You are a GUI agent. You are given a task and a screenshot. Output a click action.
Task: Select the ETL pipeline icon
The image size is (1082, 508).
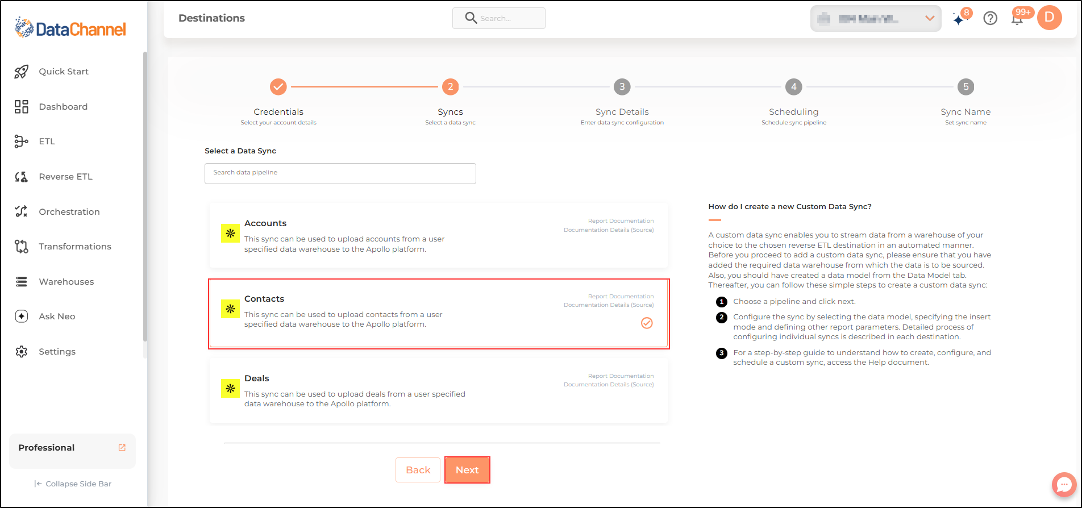pos(22,141)
